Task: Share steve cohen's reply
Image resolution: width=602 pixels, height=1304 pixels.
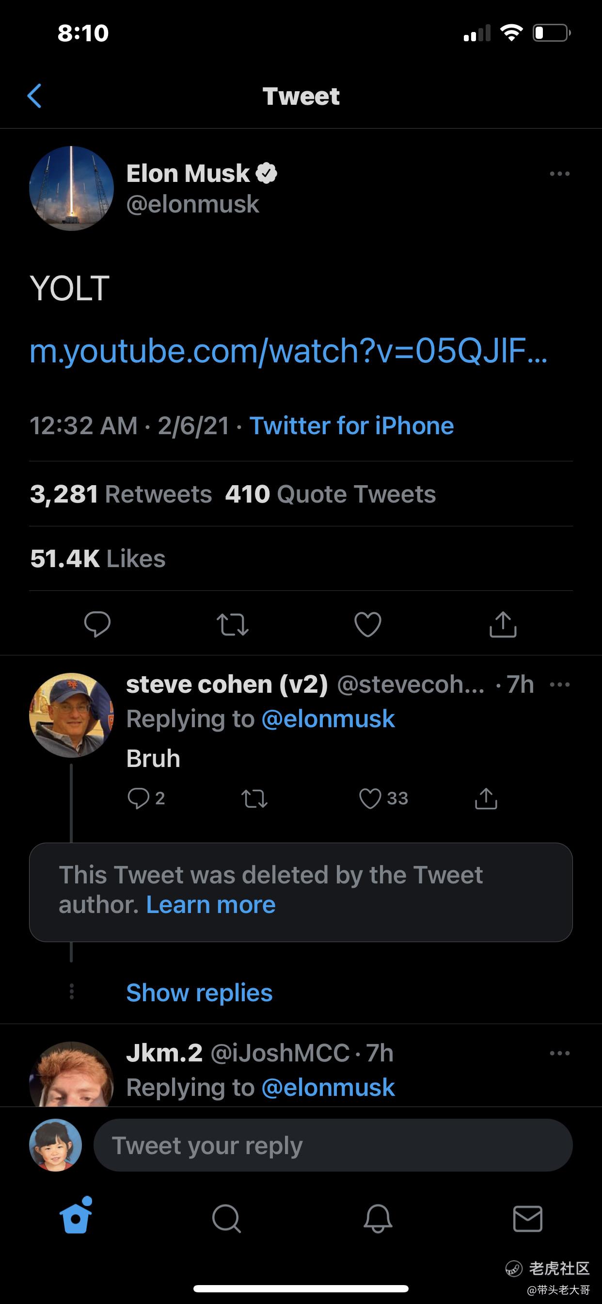Action: (486, 799)
